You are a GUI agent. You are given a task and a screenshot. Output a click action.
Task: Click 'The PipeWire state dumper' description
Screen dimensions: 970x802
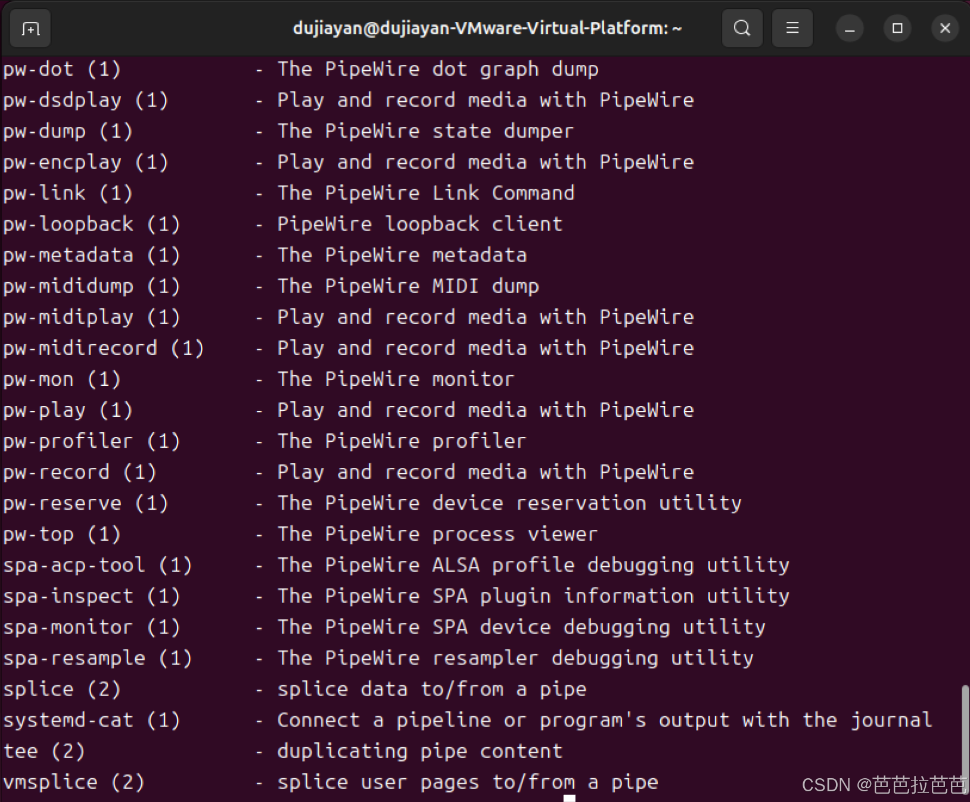point(426,132)
